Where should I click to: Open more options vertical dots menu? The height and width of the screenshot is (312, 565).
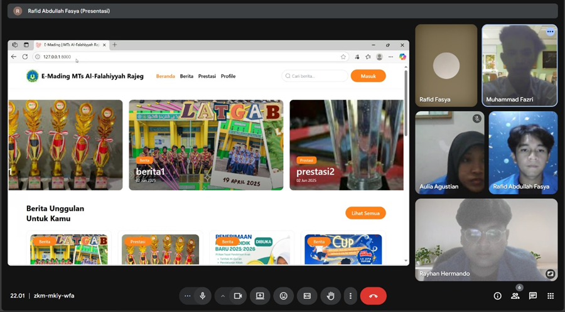(x=350, y=296)
